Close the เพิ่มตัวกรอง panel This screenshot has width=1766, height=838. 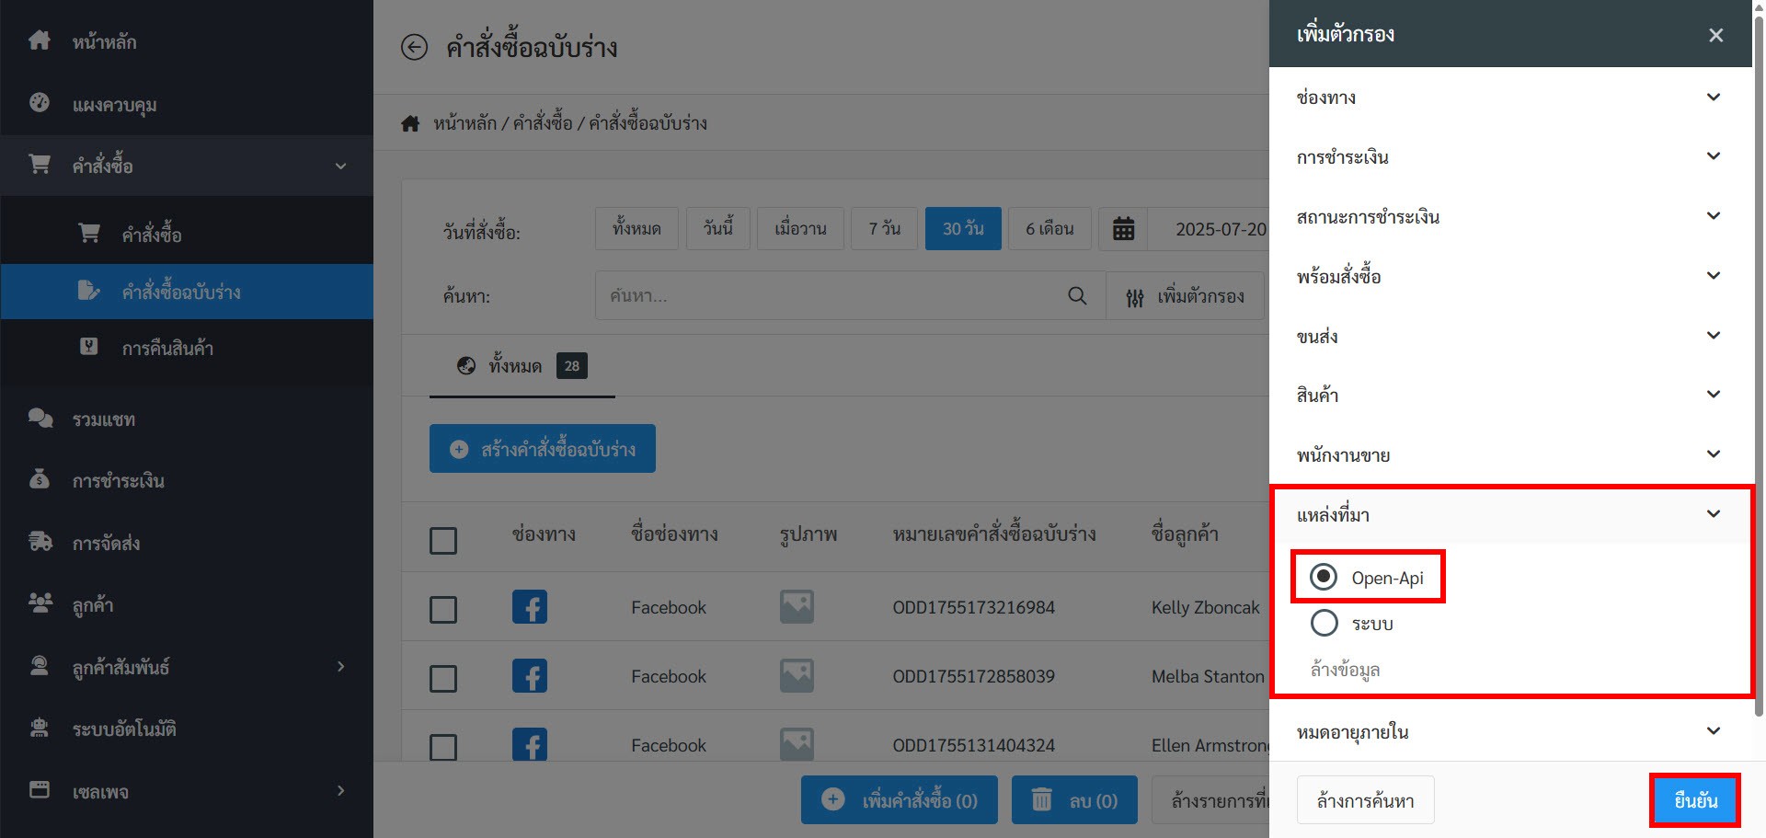pos(1715,35)
